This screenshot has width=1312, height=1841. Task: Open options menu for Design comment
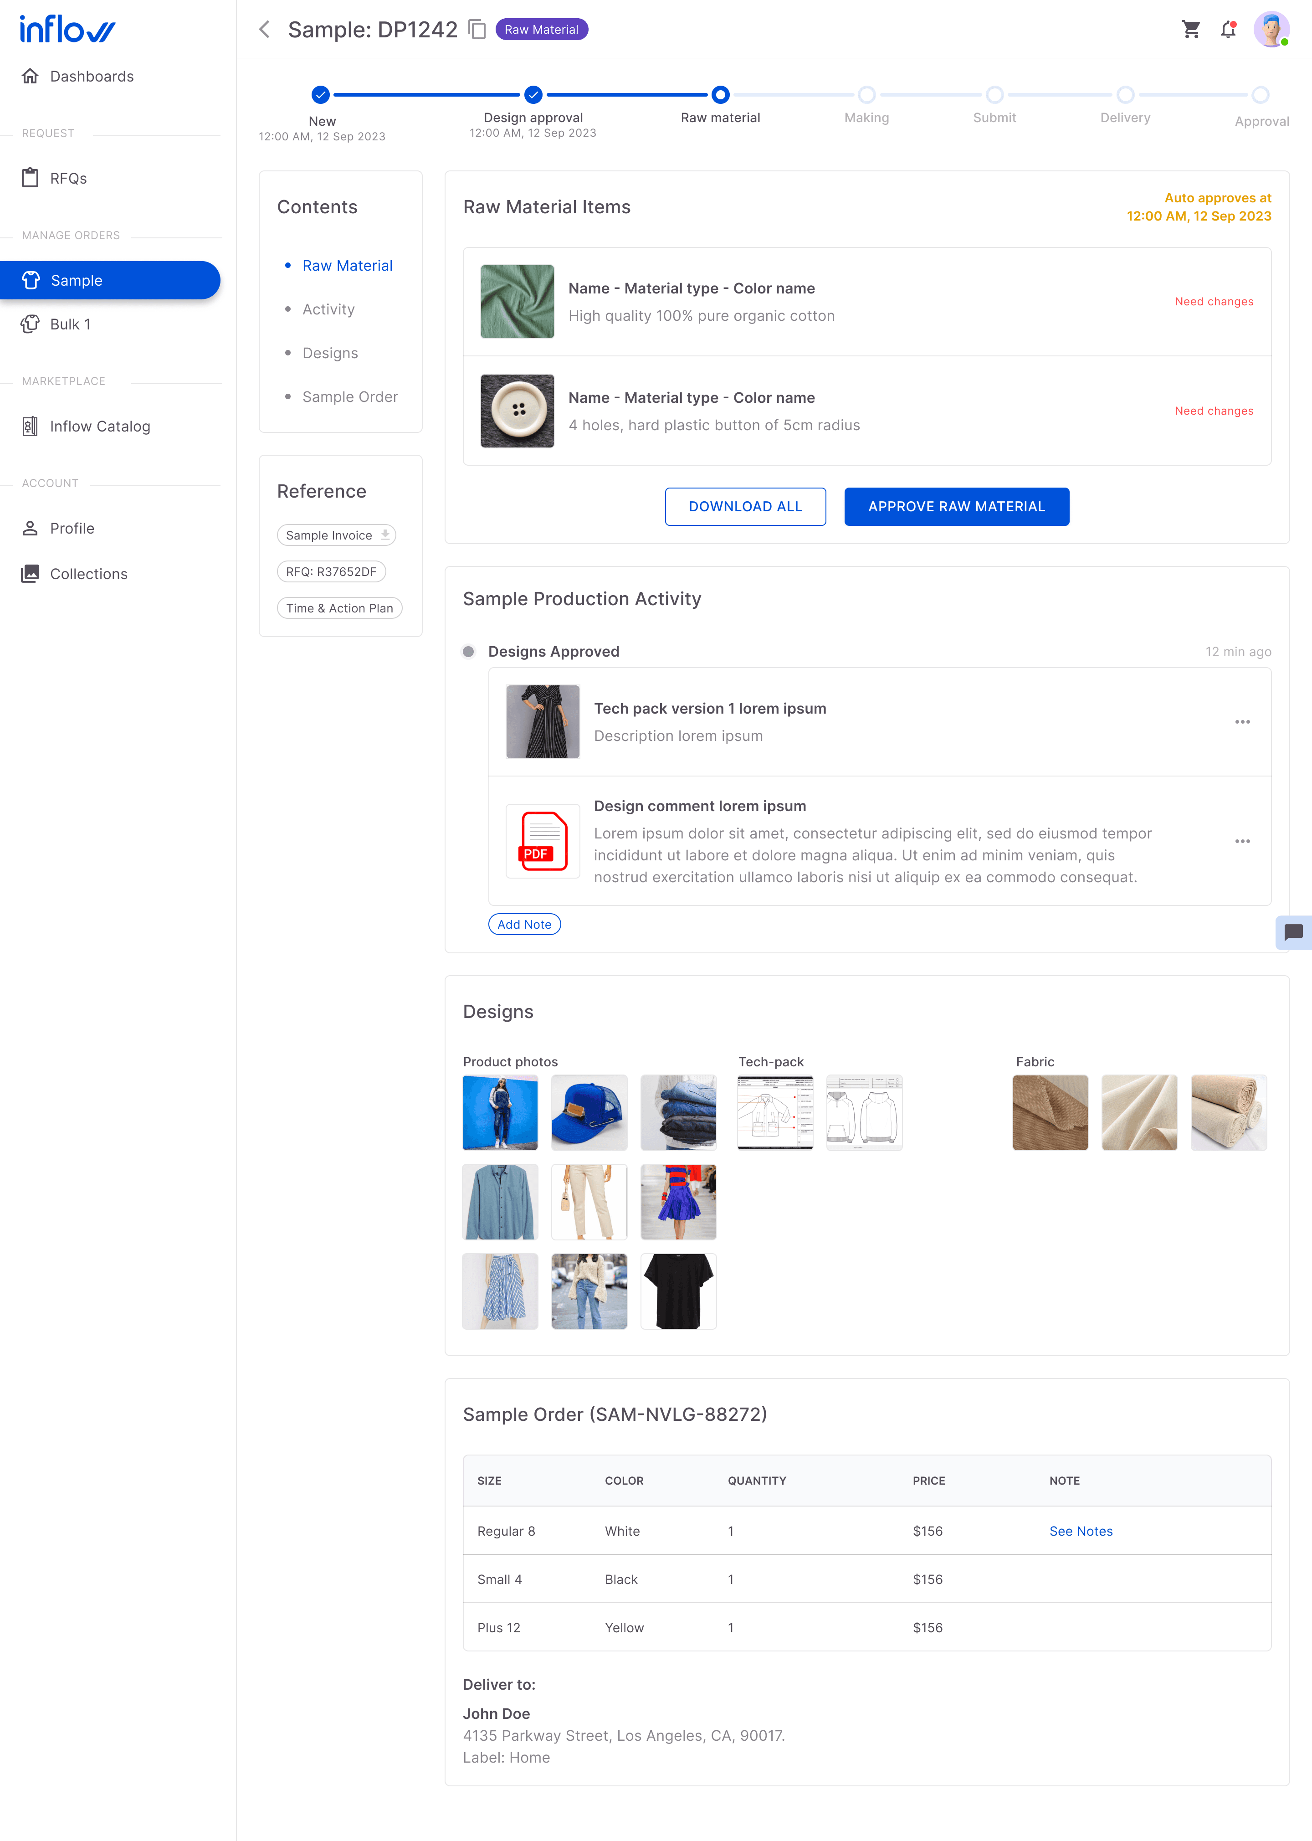point(1242,841)
